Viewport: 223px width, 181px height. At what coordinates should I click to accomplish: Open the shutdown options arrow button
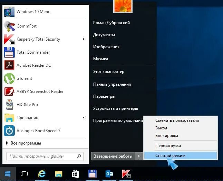[139, 156]
